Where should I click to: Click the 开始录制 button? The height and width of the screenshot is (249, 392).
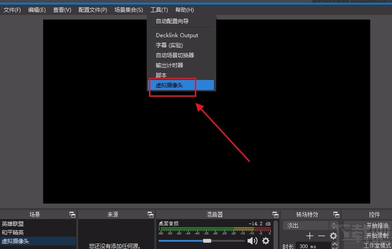[377, 235]
